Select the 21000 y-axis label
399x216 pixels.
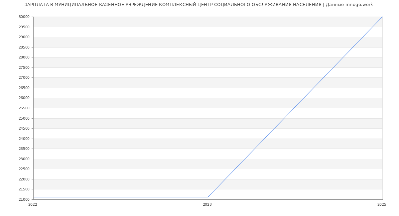pyautogui.click(x=24, y=199)
